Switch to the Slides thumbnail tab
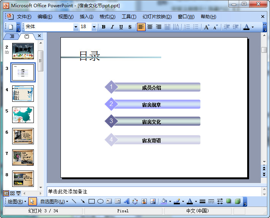The image size is (270, 218). point(27,36)
